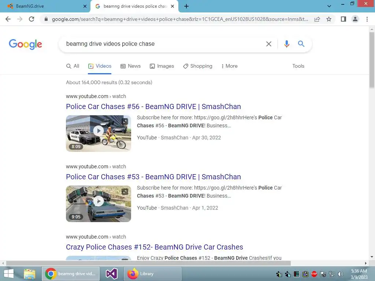Viewport: 375px width, 281px height.
Task: Click inside the Google search box
Action: (163, 44)
